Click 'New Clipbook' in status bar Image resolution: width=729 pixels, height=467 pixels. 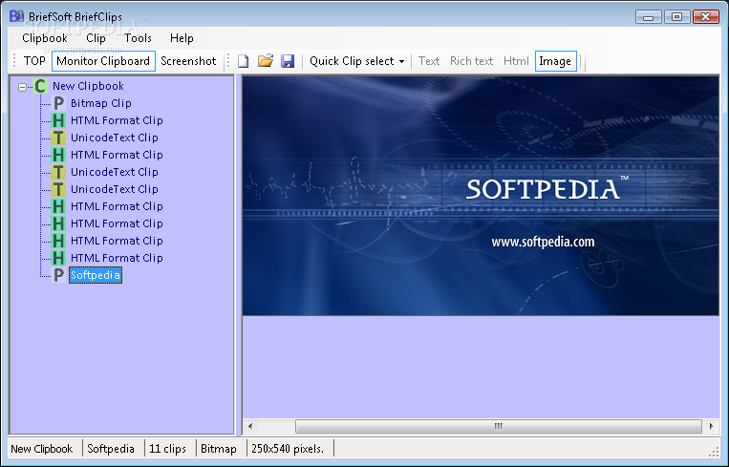click(x=42, y=449)
